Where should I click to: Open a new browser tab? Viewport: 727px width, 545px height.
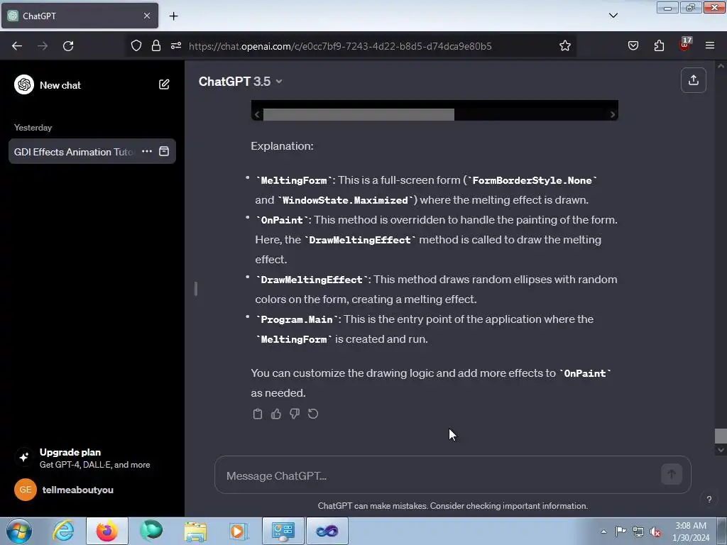[173, 16]
